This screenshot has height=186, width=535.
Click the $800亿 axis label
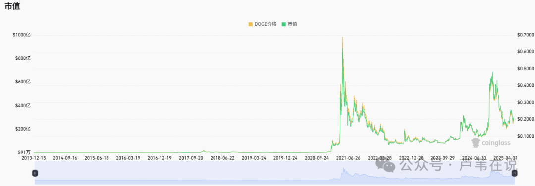[x=23, y=58]
